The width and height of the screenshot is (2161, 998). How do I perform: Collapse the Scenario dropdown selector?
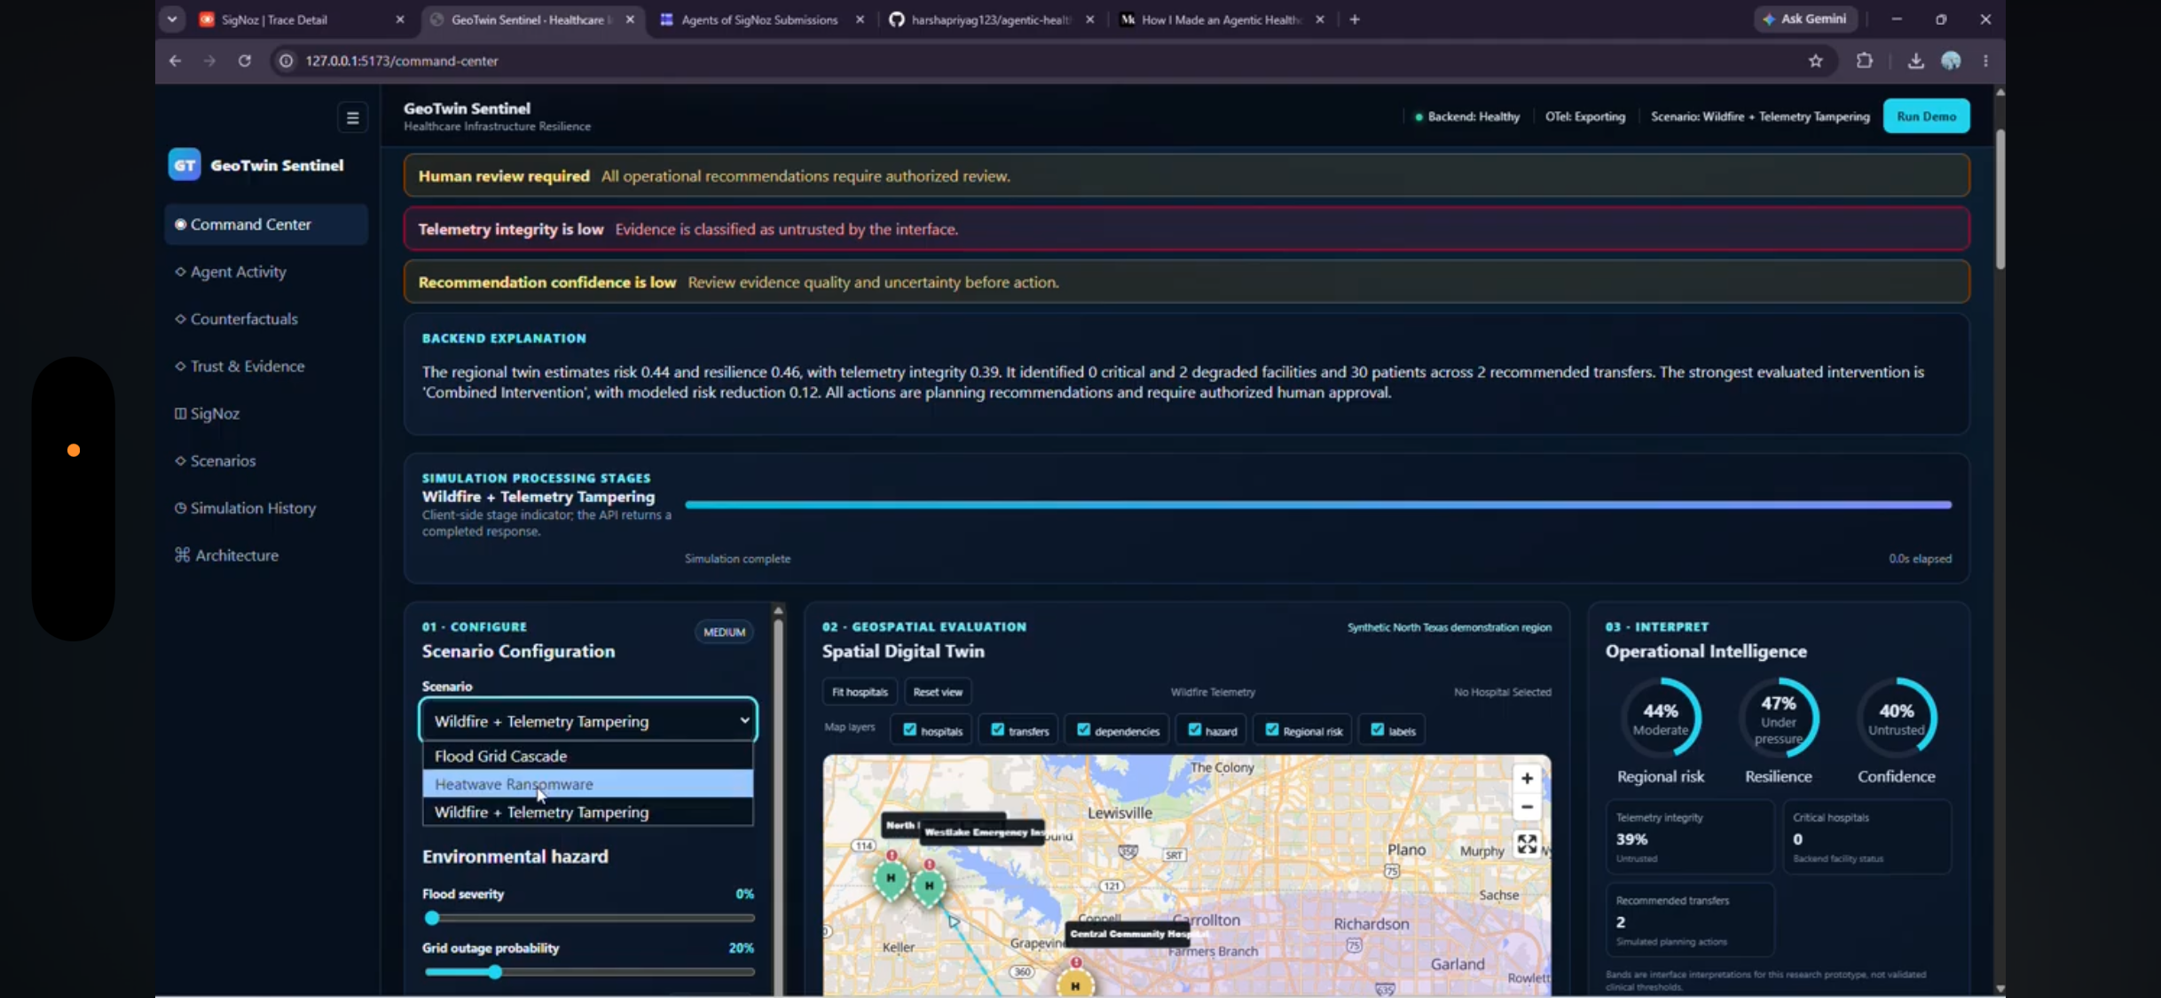[x=588, y=720]
